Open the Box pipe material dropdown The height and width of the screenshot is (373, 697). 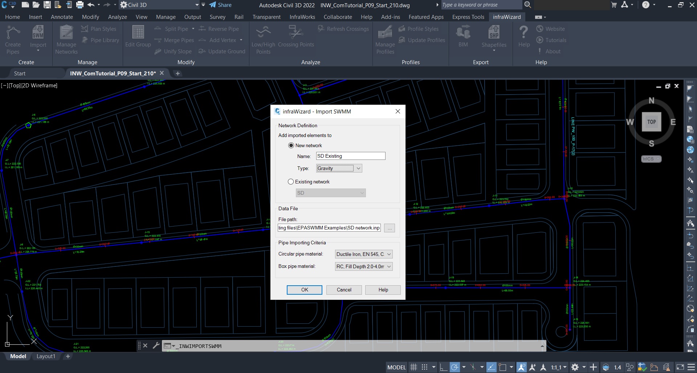tap(364, 266)
